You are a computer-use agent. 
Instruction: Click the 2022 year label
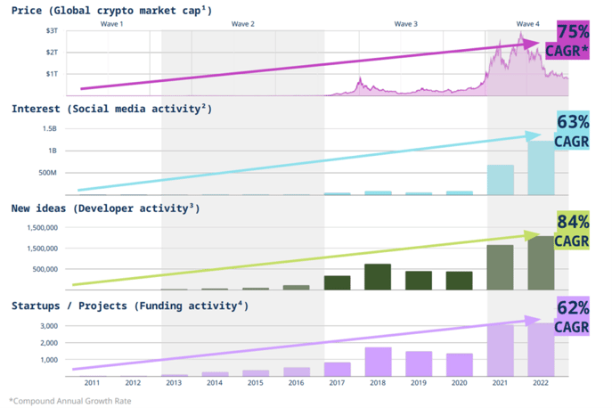point(541,383)
